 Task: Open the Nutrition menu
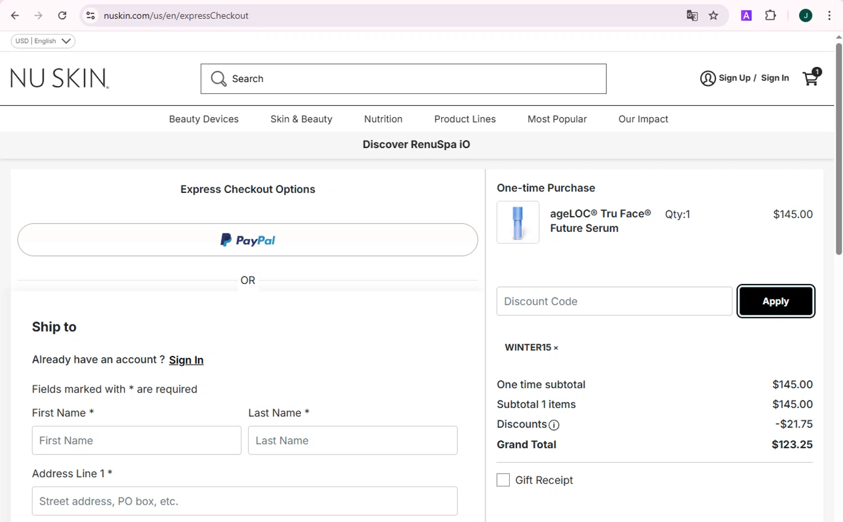[383, 119]
